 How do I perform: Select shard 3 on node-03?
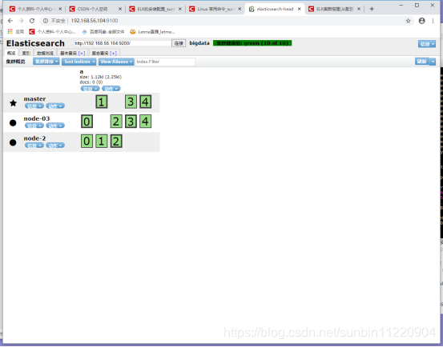[x=131, y=122]
